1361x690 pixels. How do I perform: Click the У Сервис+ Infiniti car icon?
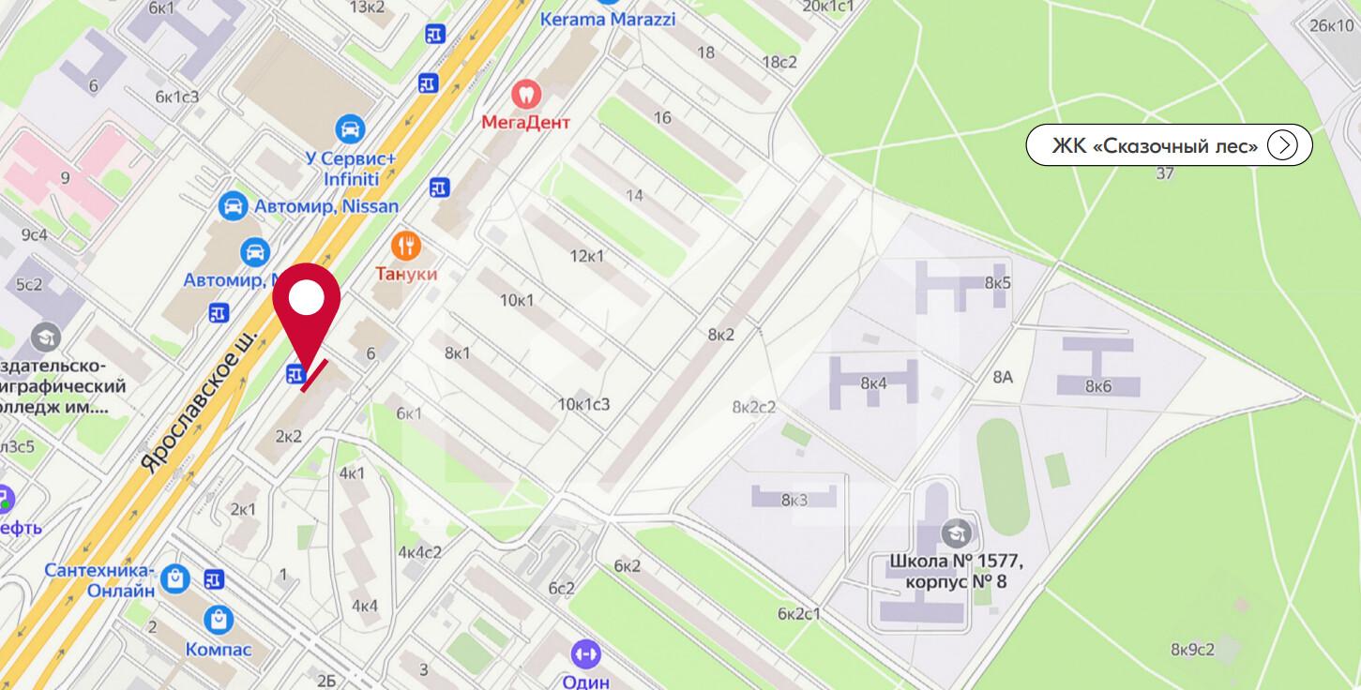(348, 127)
